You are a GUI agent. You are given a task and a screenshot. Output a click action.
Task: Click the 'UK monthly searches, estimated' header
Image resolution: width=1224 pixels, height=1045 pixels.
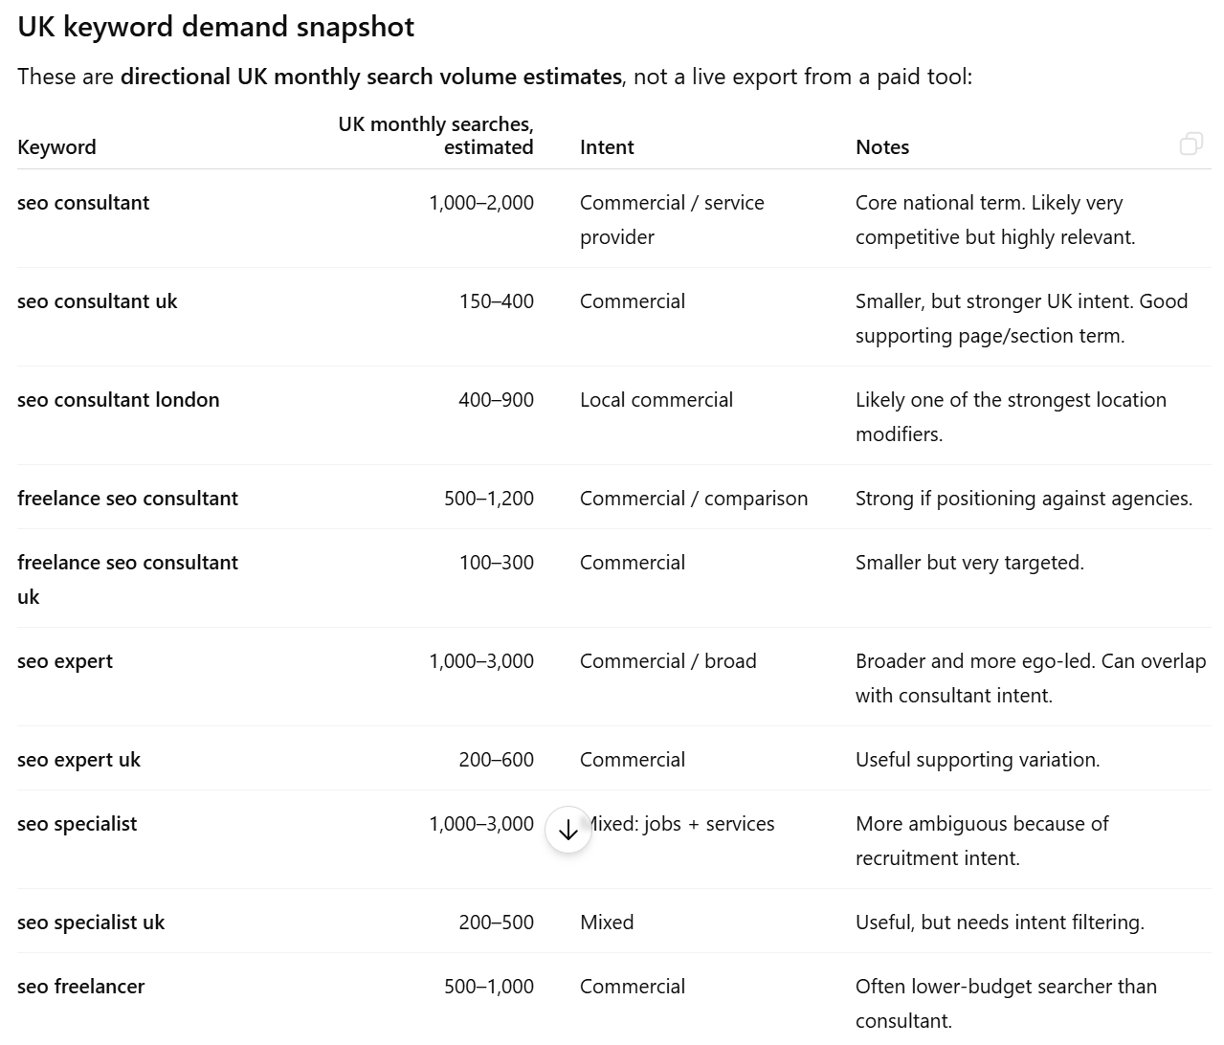[x=435, y=136]
